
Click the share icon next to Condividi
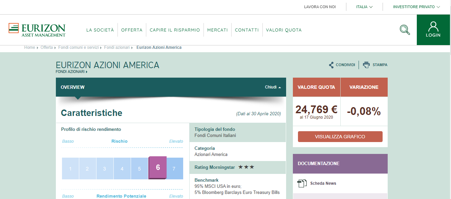click(x=331, y=65)
